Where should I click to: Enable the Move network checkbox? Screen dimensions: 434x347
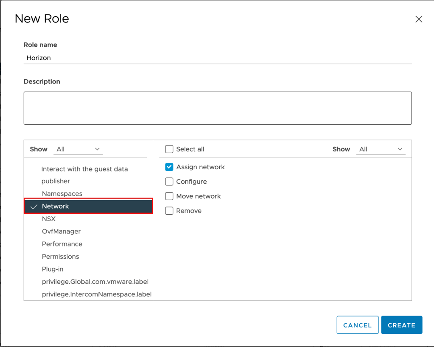coord(169,196)
